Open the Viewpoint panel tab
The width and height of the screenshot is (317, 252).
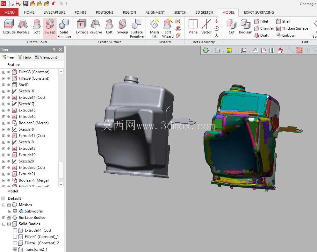[46, 57]
